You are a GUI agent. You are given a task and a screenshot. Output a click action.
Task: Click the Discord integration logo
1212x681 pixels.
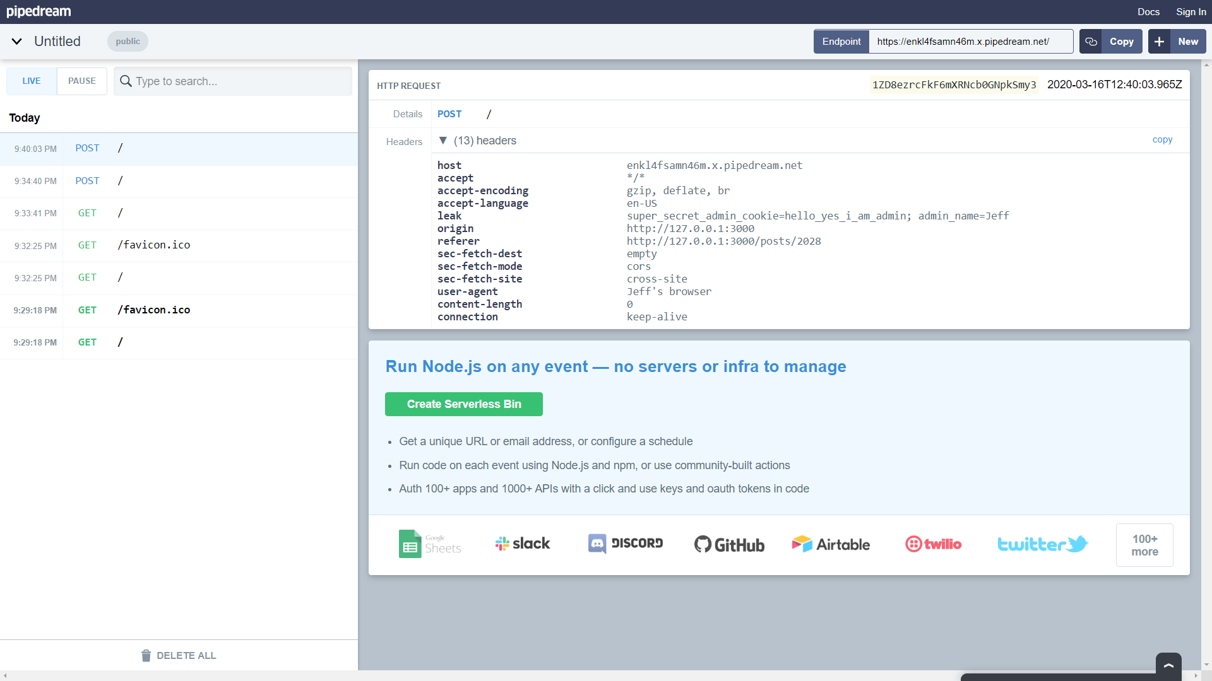click(x=625, y=544)
